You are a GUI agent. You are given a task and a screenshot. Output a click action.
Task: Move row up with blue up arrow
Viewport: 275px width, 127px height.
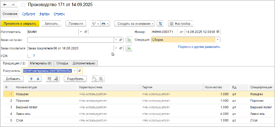pos(31,79)
